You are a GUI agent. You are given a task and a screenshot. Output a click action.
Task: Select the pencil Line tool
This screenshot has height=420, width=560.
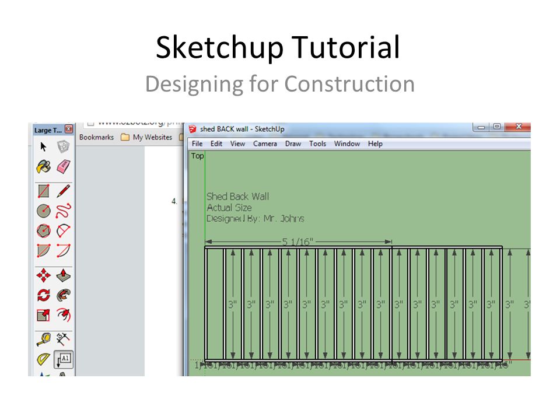click(63, 191)
